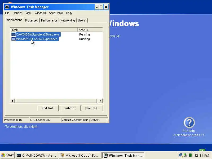Screen dimensions: 212x159
Task: Click the Processes: 16 status text
Action: (13, 120)
